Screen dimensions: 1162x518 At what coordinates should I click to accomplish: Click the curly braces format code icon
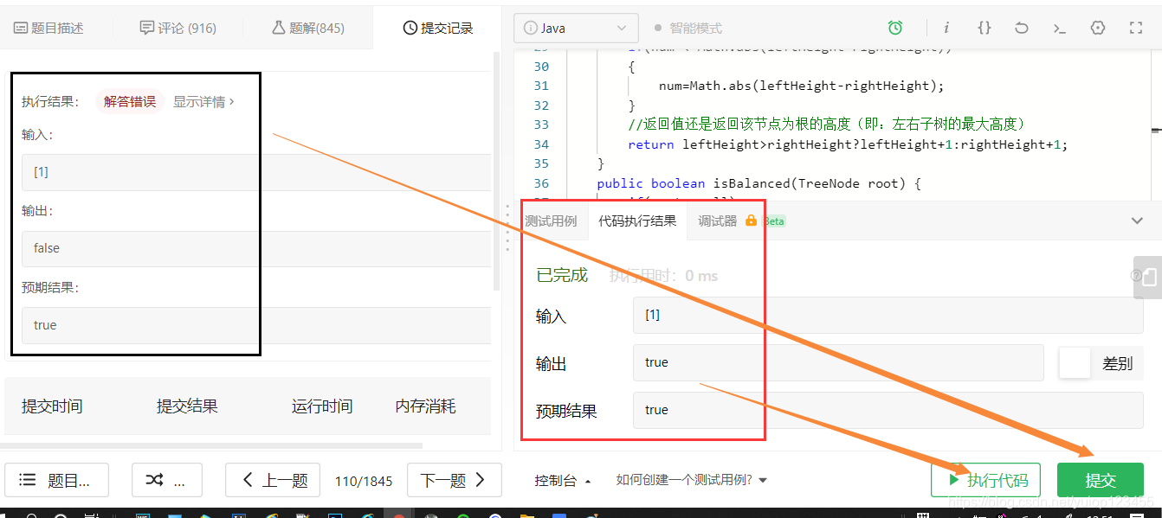pyautogui.click(x=984, y=28)
